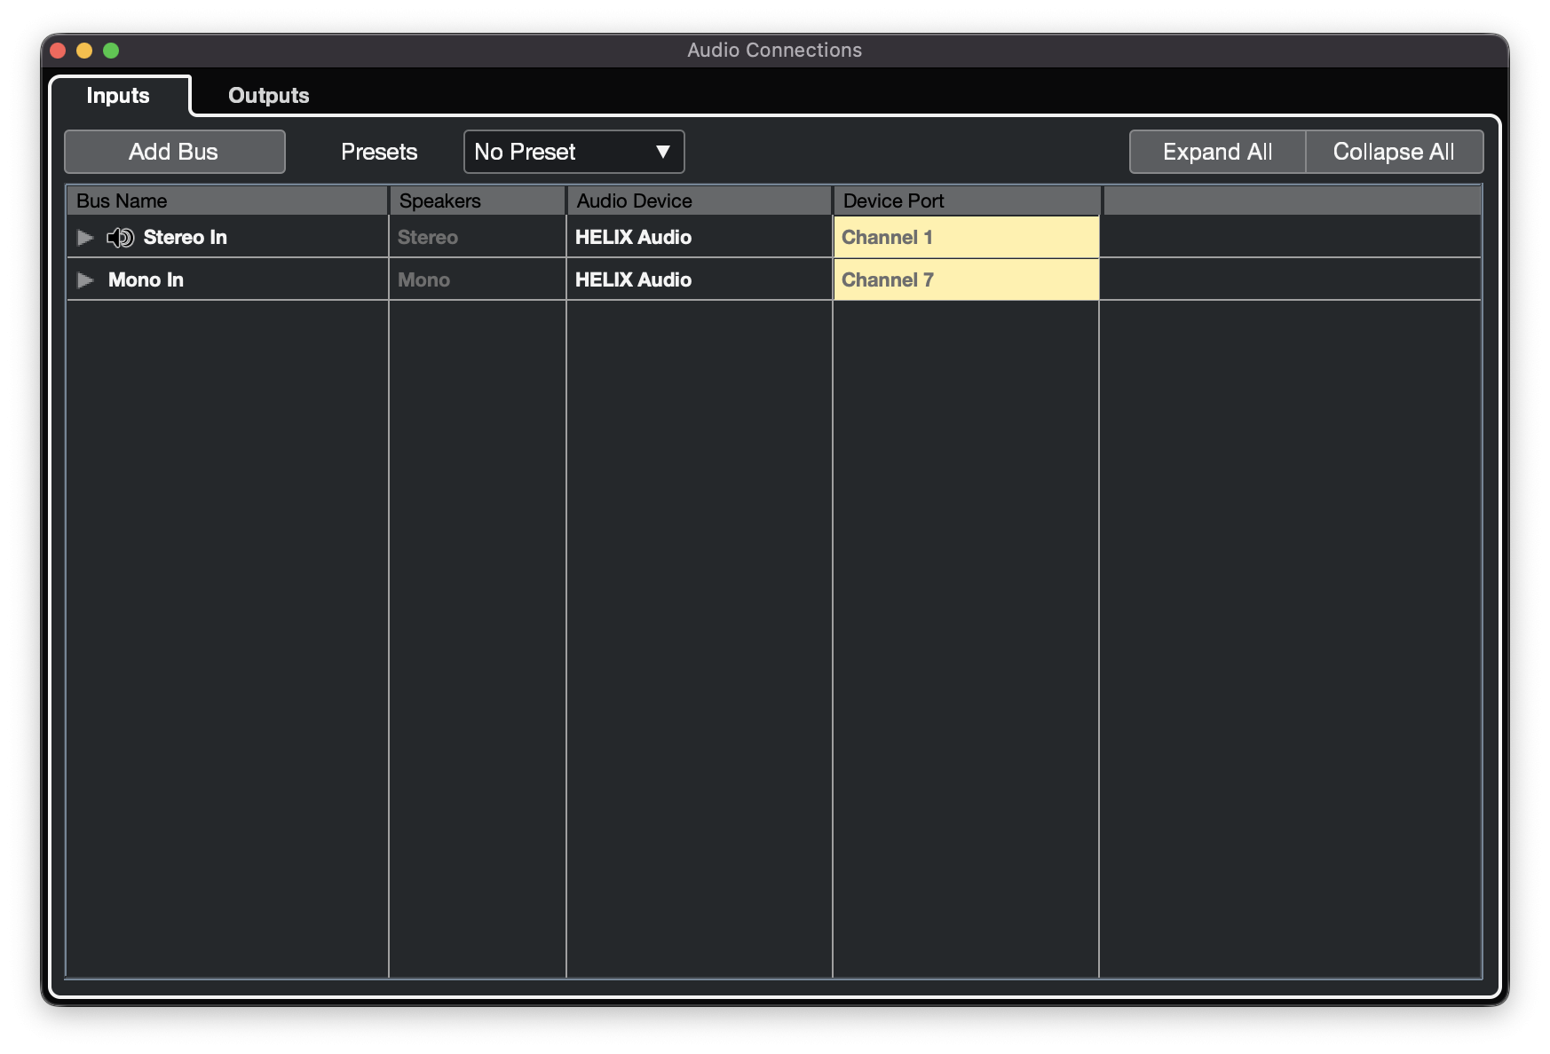1550x1054 pixels.
Task: Select the Stereo In bus name
Action: [x=186, y=238]
